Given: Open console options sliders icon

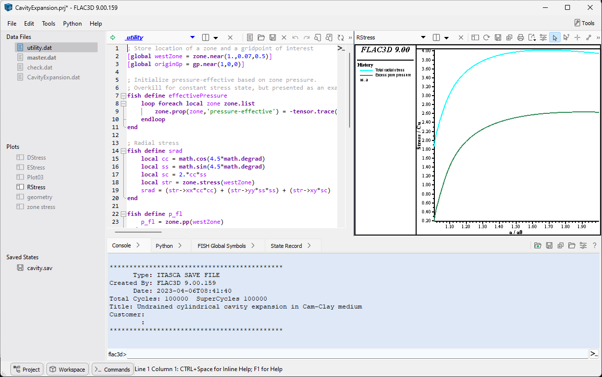Looking at the screenshot, I should click(x=583, y=245).
